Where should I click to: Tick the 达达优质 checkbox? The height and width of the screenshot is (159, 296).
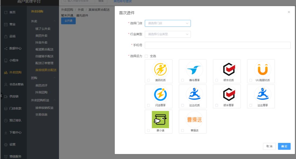click(x=183, y=105)
